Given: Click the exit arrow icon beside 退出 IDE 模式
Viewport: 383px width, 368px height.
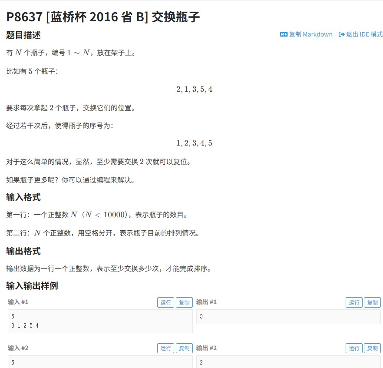Looking at the screenshot, I should tap(342, 34).
